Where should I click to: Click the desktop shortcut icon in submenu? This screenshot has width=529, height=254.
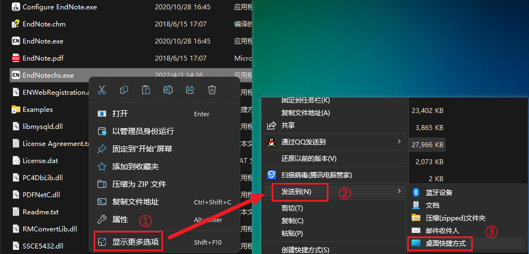pyautogui.click(x=416, y=243)
